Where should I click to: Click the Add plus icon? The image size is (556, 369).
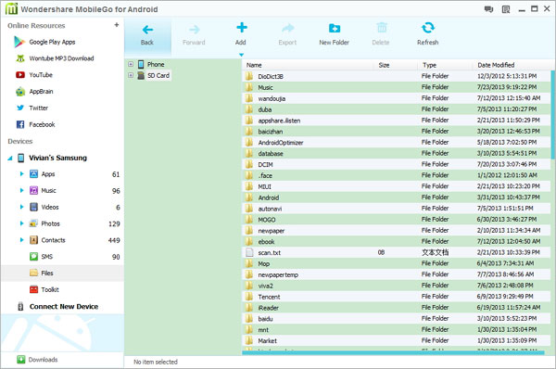point(242,28)
